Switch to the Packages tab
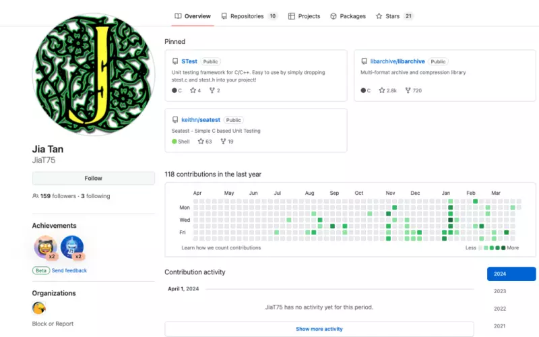 click(348, 16)
